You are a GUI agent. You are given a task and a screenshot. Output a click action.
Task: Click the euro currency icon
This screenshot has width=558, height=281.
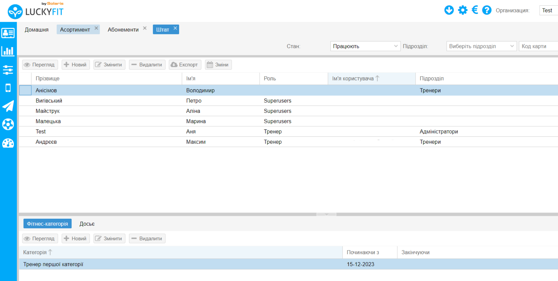[475, 10]
